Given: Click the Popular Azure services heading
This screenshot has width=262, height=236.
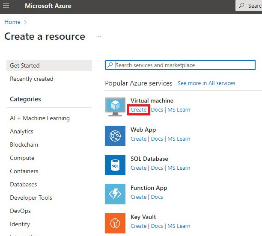Looking at the screenshot, I should click(139, 83).
